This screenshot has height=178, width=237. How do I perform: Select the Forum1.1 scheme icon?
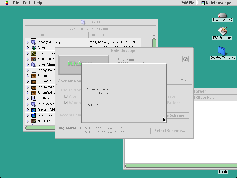tap(33, 81)
